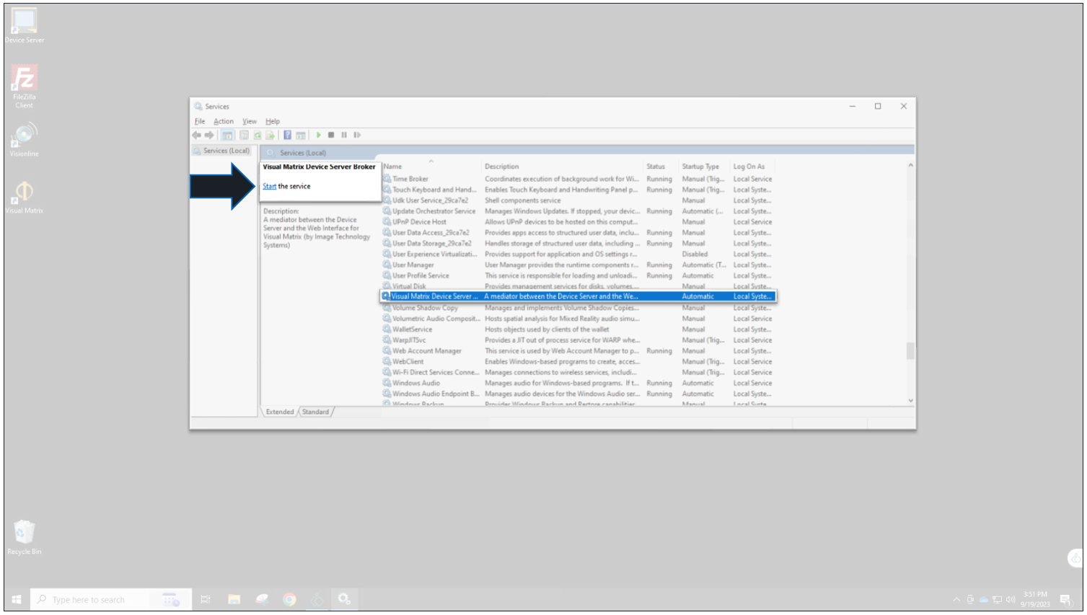Open Help via the question mark icon
The image size is (1087, 615).
click(287, 135)
